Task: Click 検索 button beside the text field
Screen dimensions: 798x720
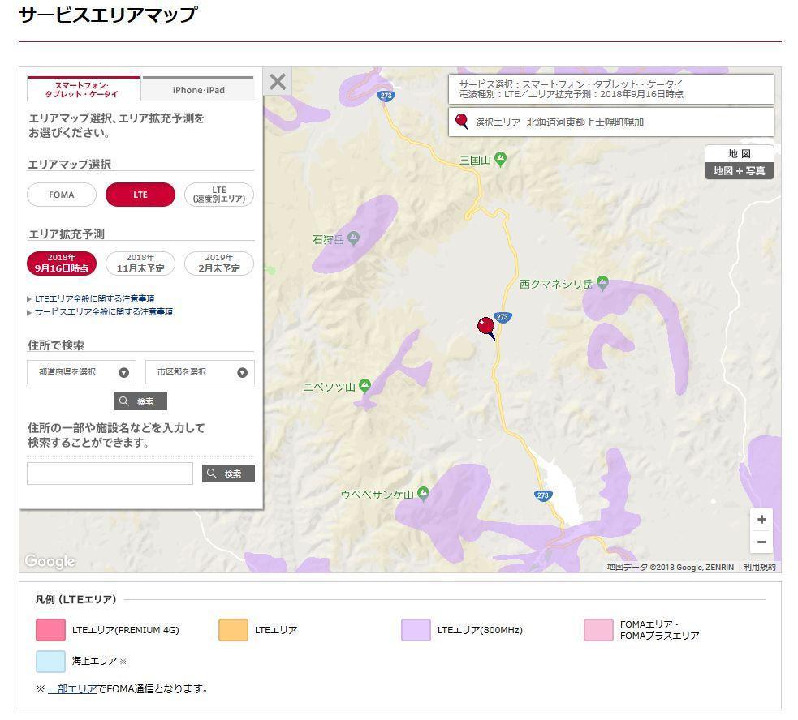Action: click(x=228, y=474)
